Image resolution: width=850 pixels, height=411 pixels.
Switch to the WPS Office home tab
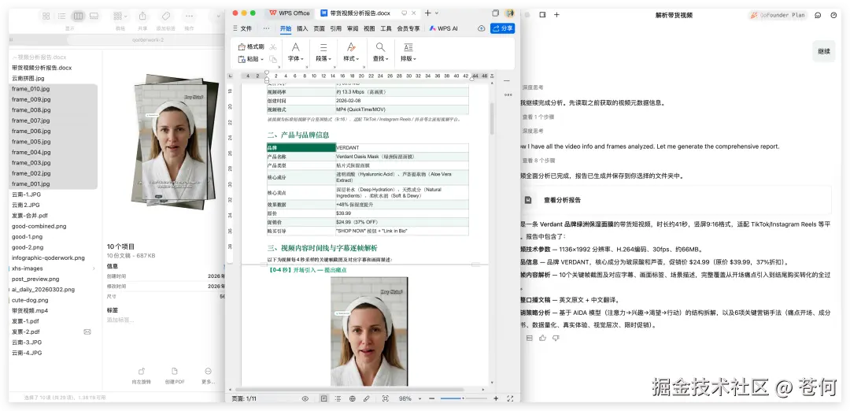pyautogui.click(x=290, y=13)
